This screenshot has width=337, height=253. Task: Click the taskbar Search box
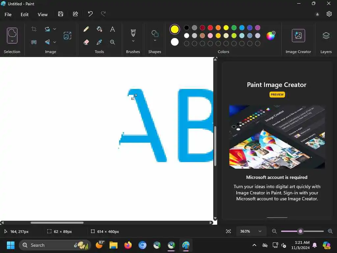click(55, 245)
